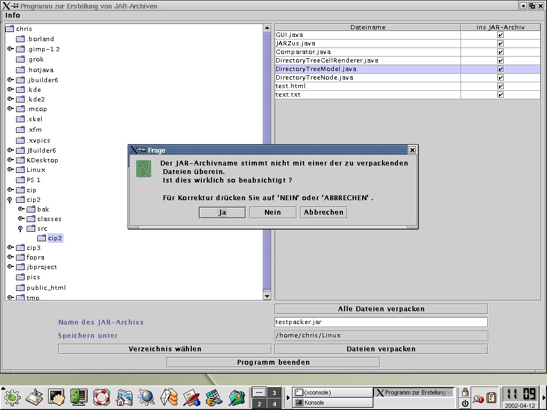Image resolution: width=547 pixels, height=410 pixels.
Task: Expand the Linux tree node
Action: click(11, 169)
